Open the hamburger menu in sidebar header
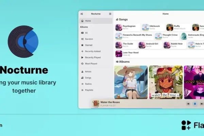The image size is (204, 136). (110, 14)
